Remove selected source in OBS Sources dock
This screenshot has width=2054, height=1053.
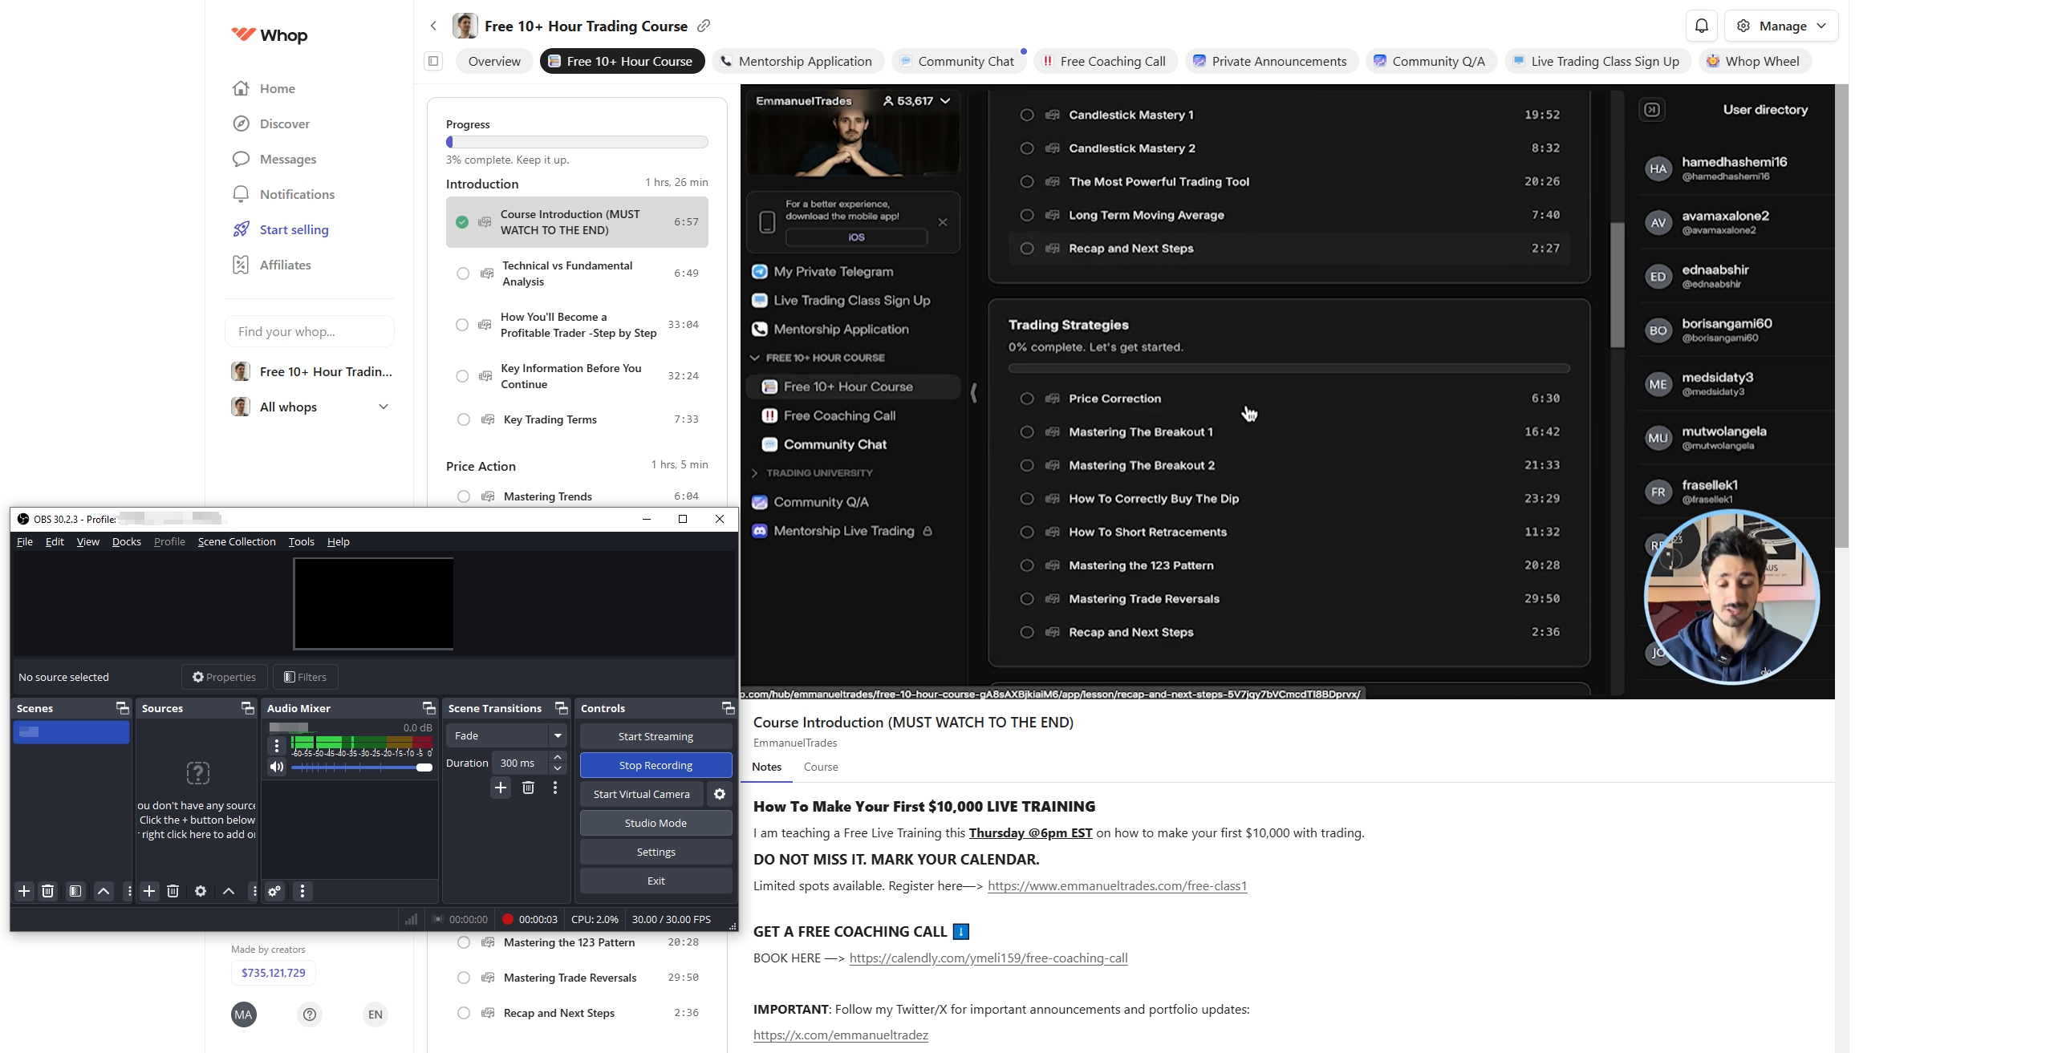click(x=173, y=891)
